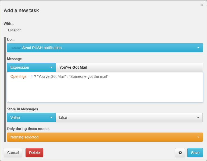Click the "Someone got the mail" string in expression
This screenshot has height=161, width=207.
point(89,76)
